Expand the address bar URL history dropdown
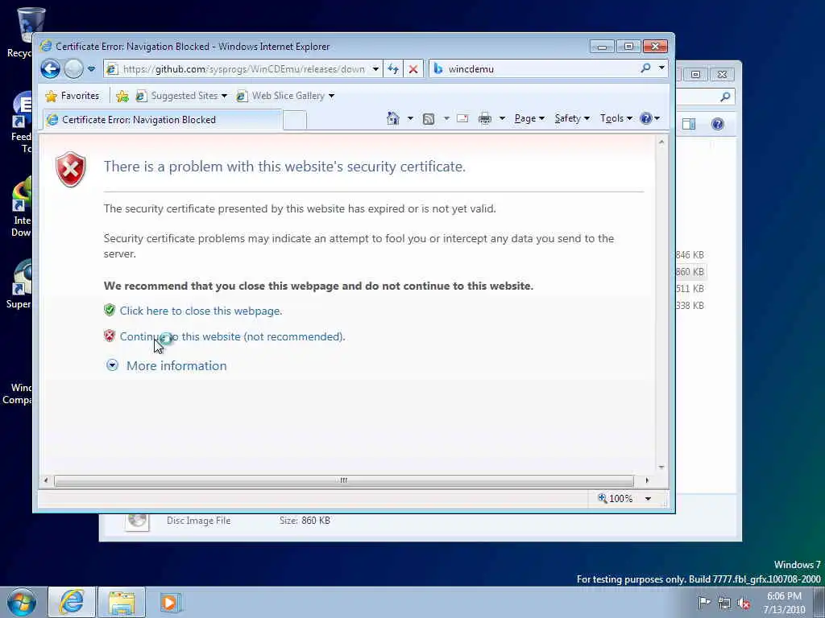The image size is (825, 618). (375, 69)
